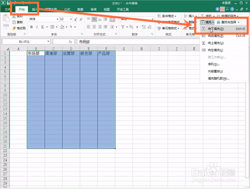Click the Paste (粘贴) clipboard icon
The height and width of the screenshot is (189, 250).
click(6, 18)
